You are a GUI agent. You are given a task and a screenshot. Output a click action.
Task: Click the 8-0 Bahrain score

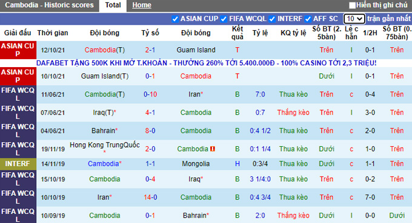150,131
